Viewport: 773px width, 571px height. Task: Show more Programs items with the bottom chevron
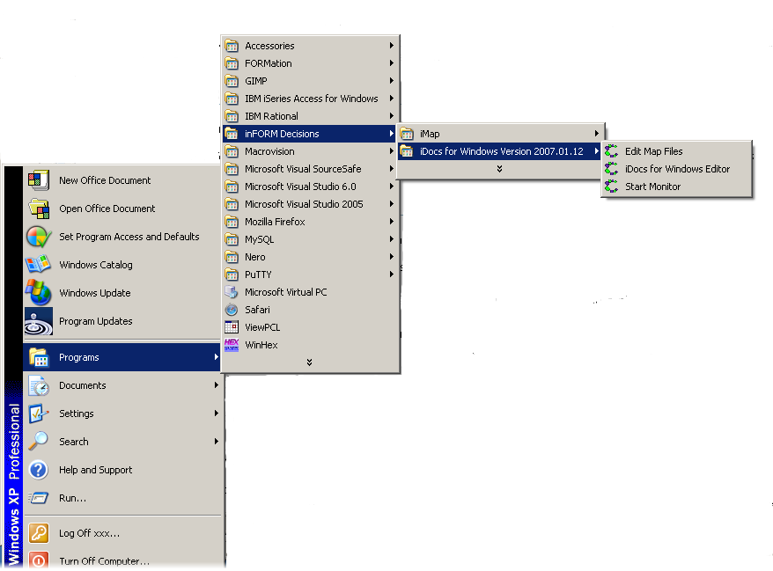click(310, 362)
